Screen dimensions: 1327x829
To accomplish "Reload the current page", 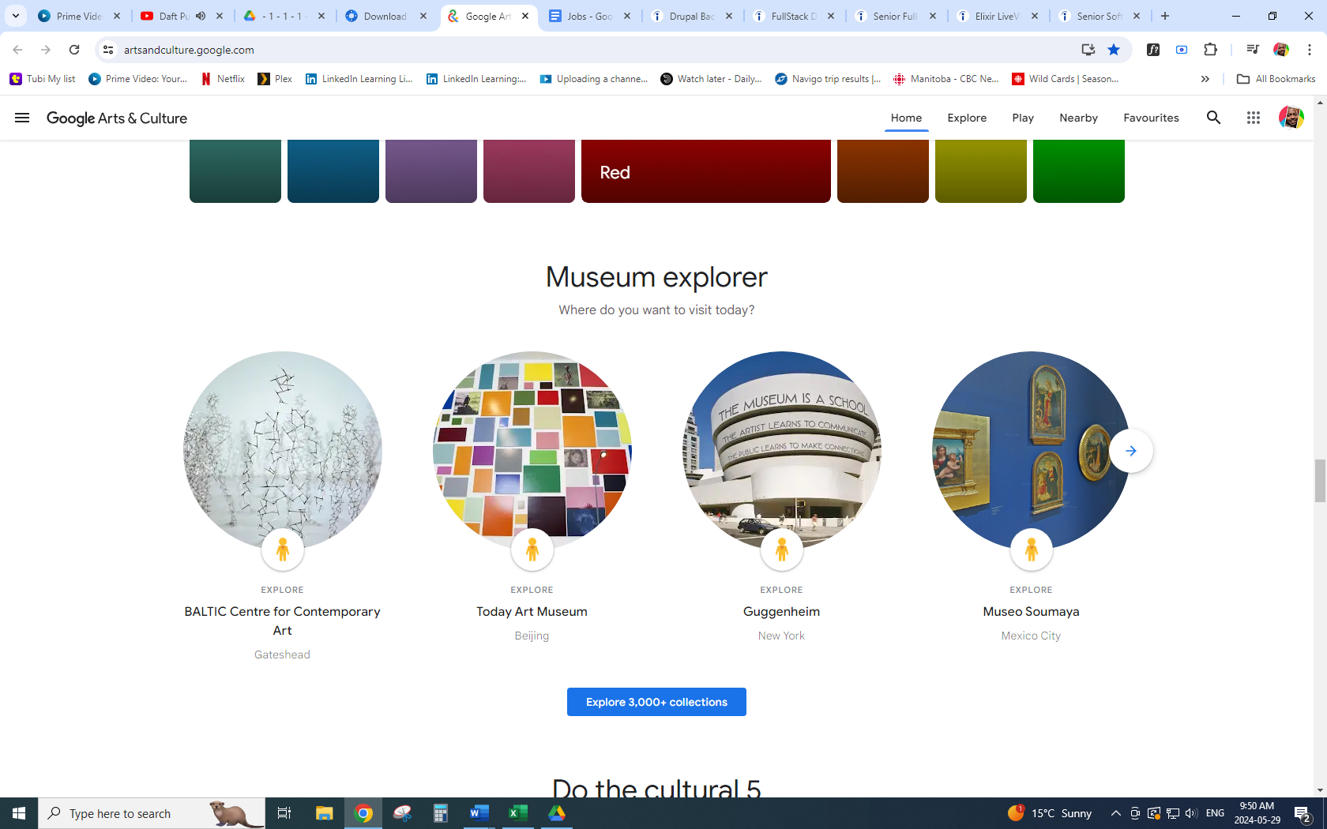I will click(74, 50).
